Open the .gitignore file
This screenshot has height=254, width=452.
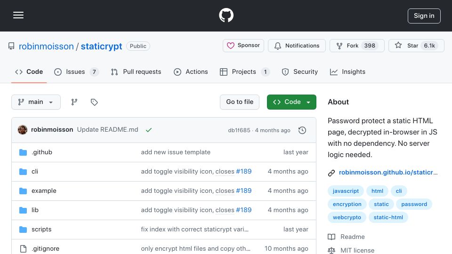pyautogui.click(x=45, y=248)
